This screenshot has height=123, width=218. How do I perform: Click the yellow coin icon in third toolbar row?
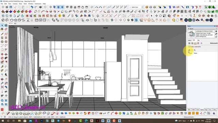coord(60,16)
